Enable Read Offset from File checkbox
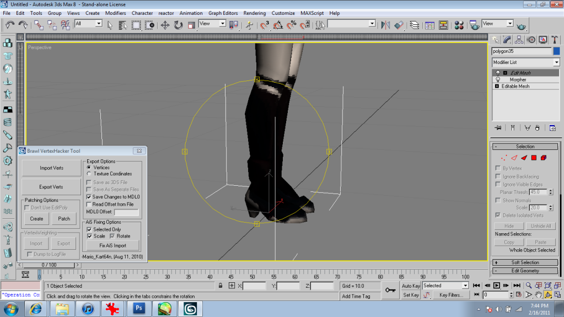 pyautogui.click(x=89, y=204)
